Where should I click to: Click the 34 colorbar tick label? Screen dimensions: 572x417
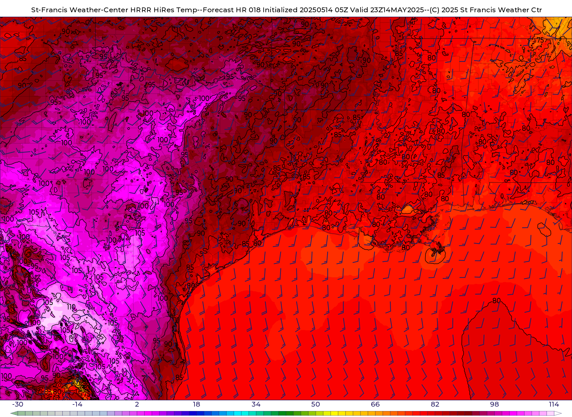pyautogui.click(x=256, y=404)
